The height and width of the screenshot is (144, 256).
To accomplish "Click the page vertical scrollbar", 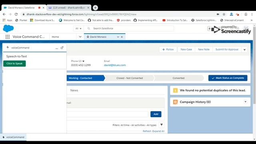I will tap(254, 65).
